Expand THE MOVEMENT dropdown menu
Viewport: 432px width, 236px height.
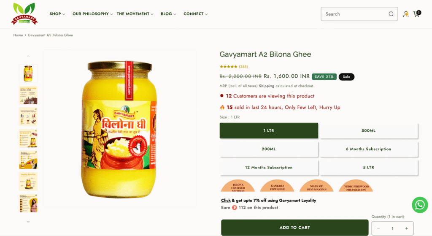click(x=135, y=14)
